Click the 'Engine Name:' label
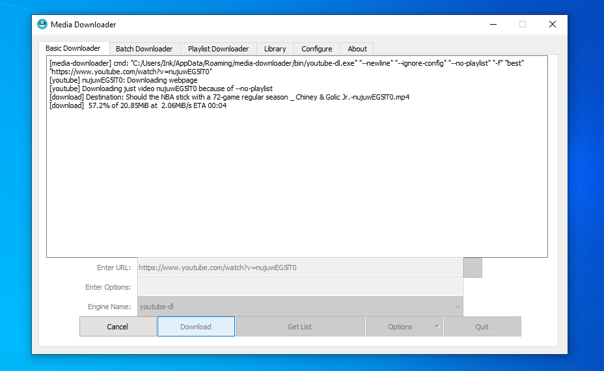 109,307
